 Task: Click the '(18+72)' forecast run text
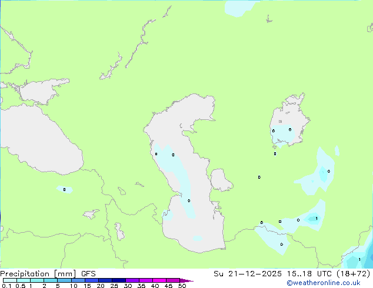[x=354, y=274]
